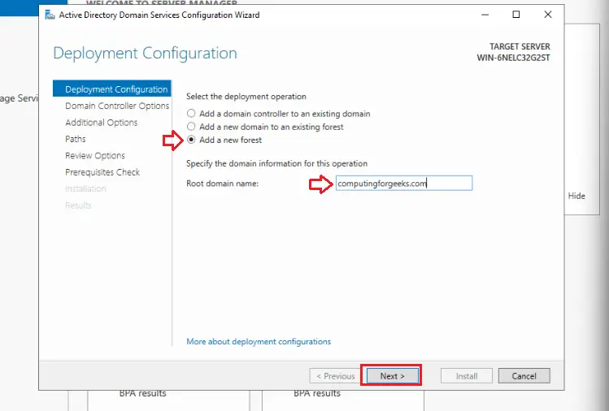609x411 pixels.
Task: Click server name WIN-6NELC32G2ST
Action: (513, 58)
